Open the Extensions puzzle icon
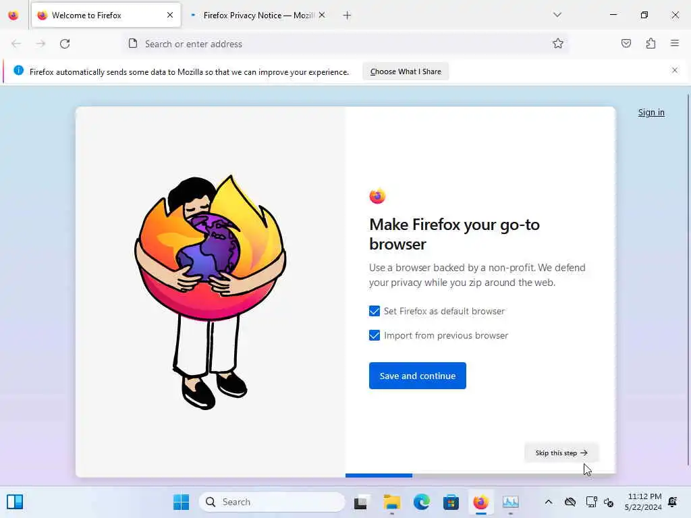This screenshot has height=518, width=691. coord(651,43)
